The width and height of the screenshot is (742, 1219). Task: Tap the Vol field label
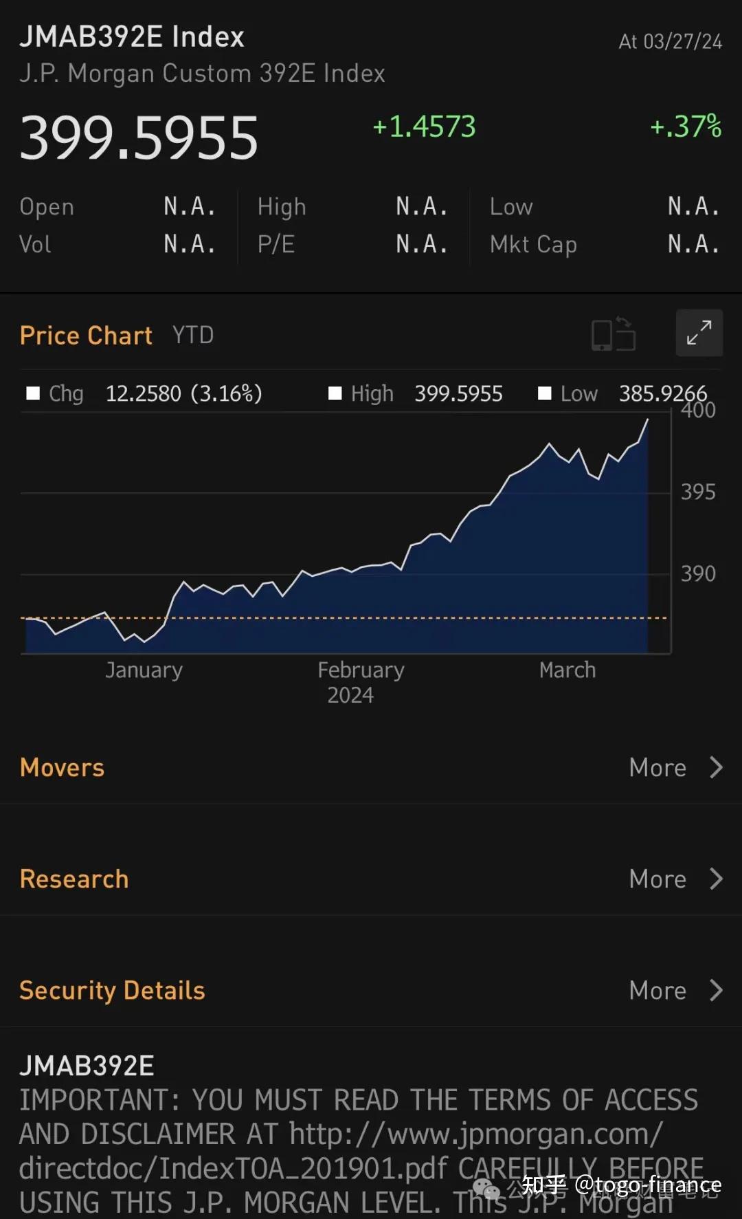tap(35, 245)
